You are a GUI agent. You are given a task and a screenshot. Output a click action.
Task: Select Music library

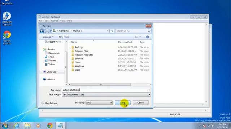49,57
